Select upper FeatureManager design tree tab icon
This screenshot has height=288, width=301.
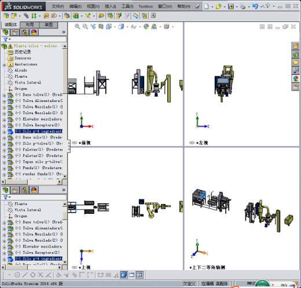(6, 32)
